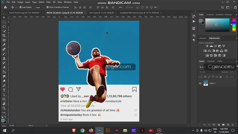Open the Color panel options menu
The image size is (238, 134).
tap(236, 15)
